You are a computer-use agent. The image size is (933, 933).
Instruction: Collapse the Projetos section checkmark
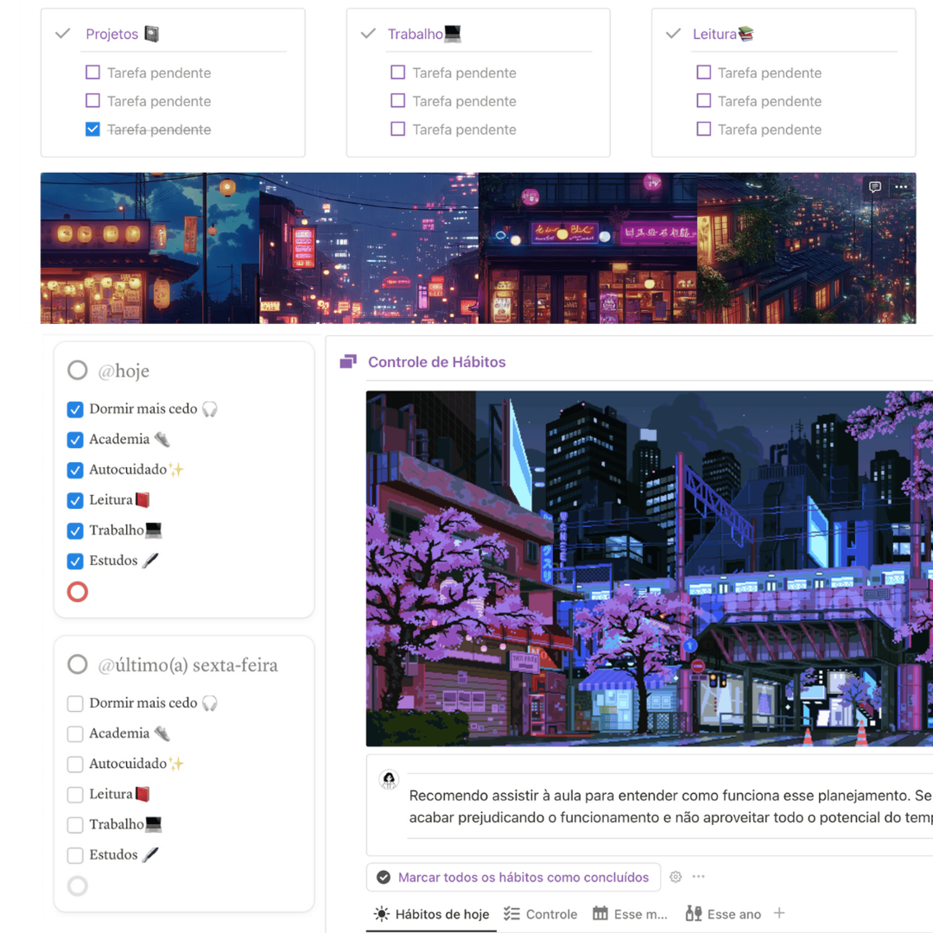[63, 34]
